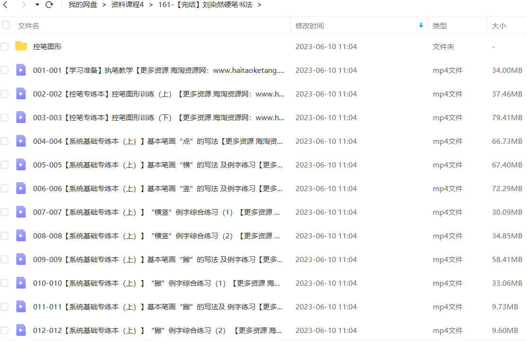Click video icon of 003-003 file
Image resolution: width=527 pixels, height=351 pixels.
[x=21, y=117]
